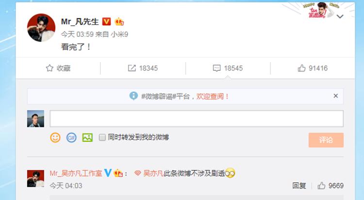This screenshot has height=200, width=364.
Task: Click the star favorite icon 收藏
Action: pyautogui.click(x=50, y=68)
